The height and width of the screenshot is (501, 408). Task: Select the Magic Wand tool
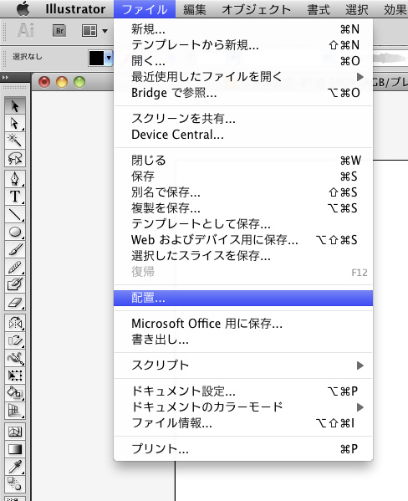15,141
